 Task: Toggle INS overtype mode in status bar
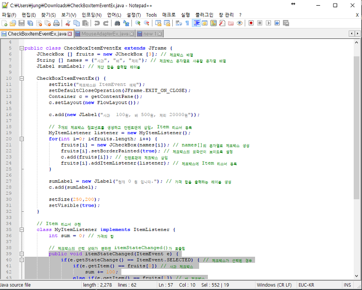tap(347, 285)
